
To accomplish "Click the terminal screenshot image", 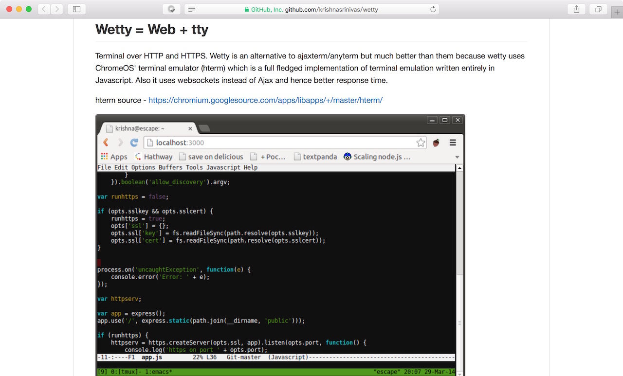I will click(280, 245).
